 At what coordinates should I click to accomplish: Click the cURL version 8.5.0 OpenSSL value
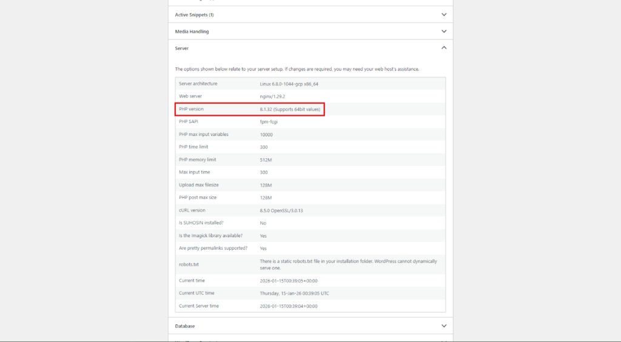pos(281,210)
